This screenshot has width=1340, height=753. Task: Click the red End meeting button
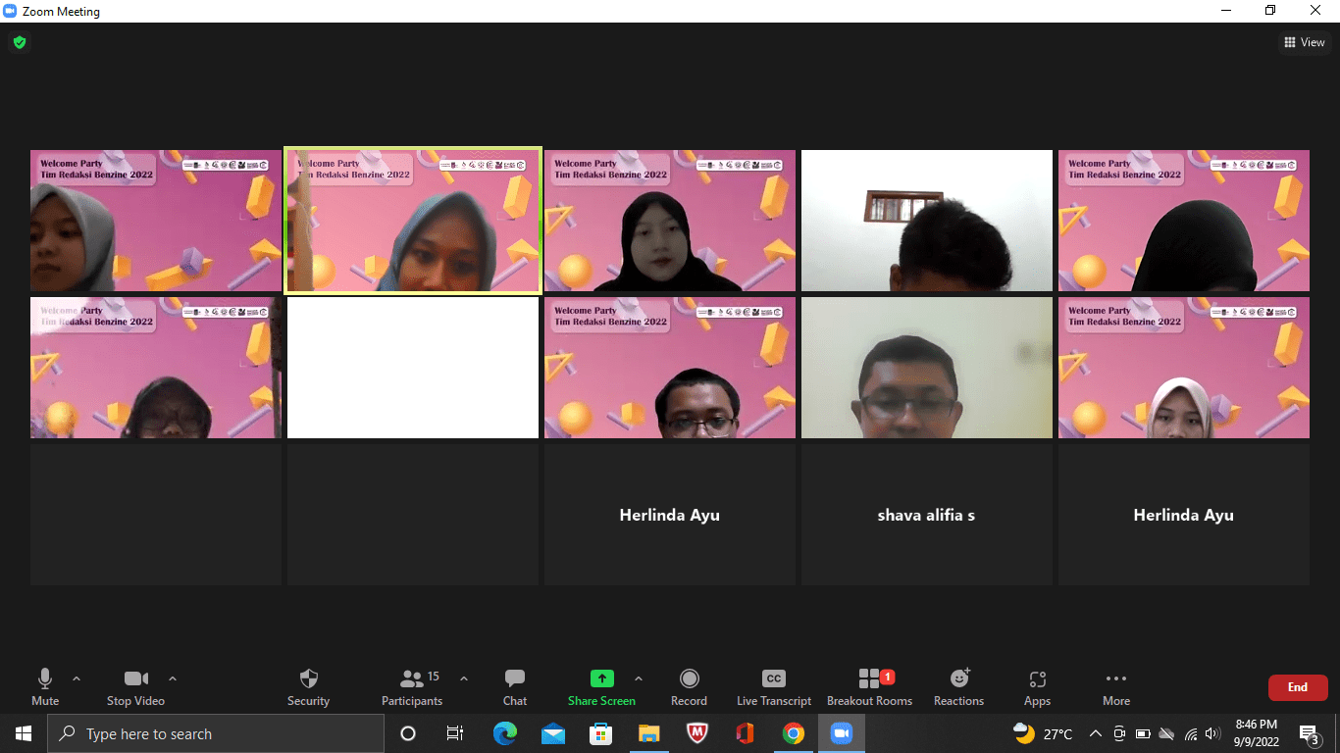point(1297,687)
